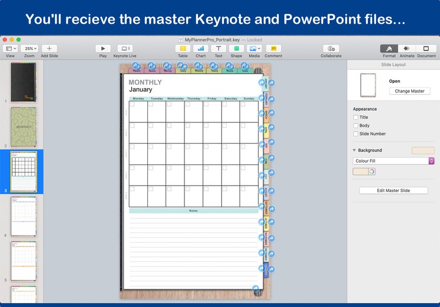Screen dimensions: 440x307
Task: Switch to the Animate inspector
Action: click(x=407, y=49)
